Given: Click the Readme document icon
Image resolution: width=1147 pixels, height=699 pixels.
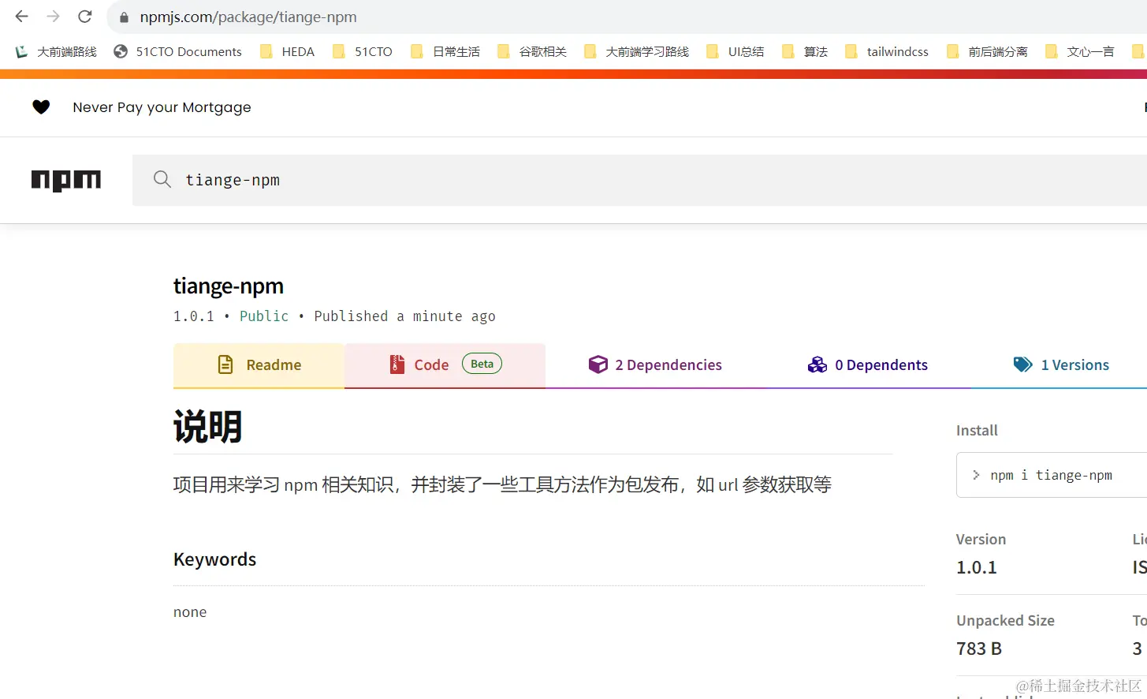Looking at the screenshot, I should (x=225, y=364).
